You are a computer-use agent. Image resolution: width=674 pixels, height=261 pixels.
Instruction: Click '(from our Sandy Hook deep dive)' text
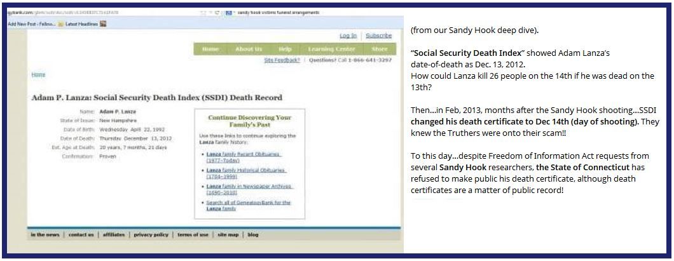tap(474, 30)
